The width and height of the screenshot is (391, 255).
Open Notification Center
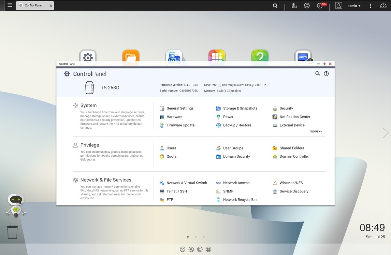point(291,117)
